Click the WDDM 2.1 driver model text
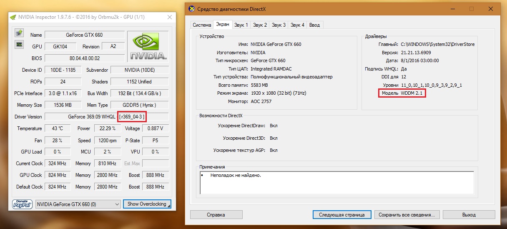 412,93
